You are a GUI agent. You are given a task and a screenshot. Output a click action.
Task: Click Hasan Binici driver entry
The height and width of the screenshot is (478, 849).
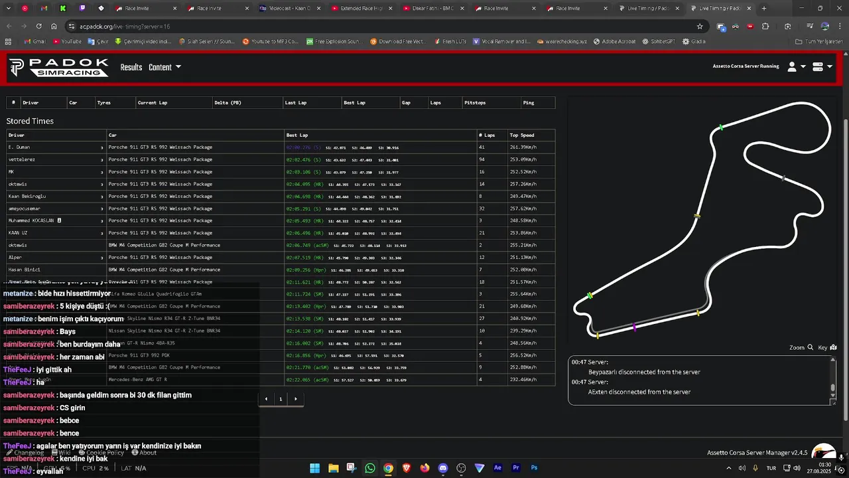(25, 270)
